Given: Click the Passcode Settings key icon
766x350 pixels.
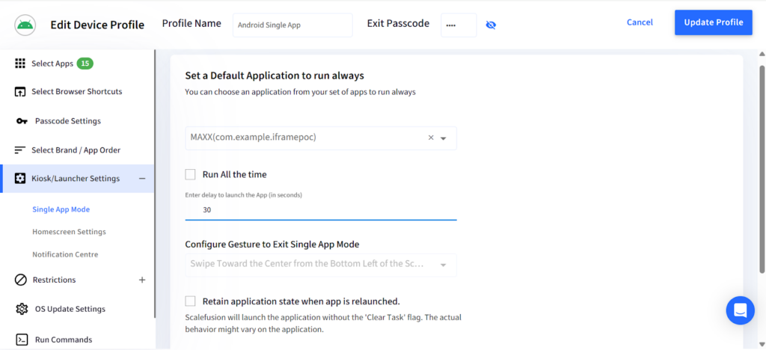Looking at the screenshot, I should pyautogui.click(x=22, y=121).
